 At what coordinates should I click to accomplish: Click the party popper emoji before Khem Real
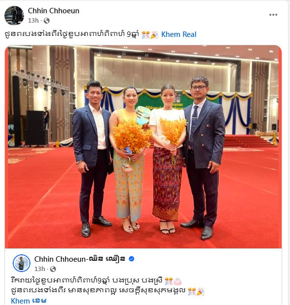[155, 34]
